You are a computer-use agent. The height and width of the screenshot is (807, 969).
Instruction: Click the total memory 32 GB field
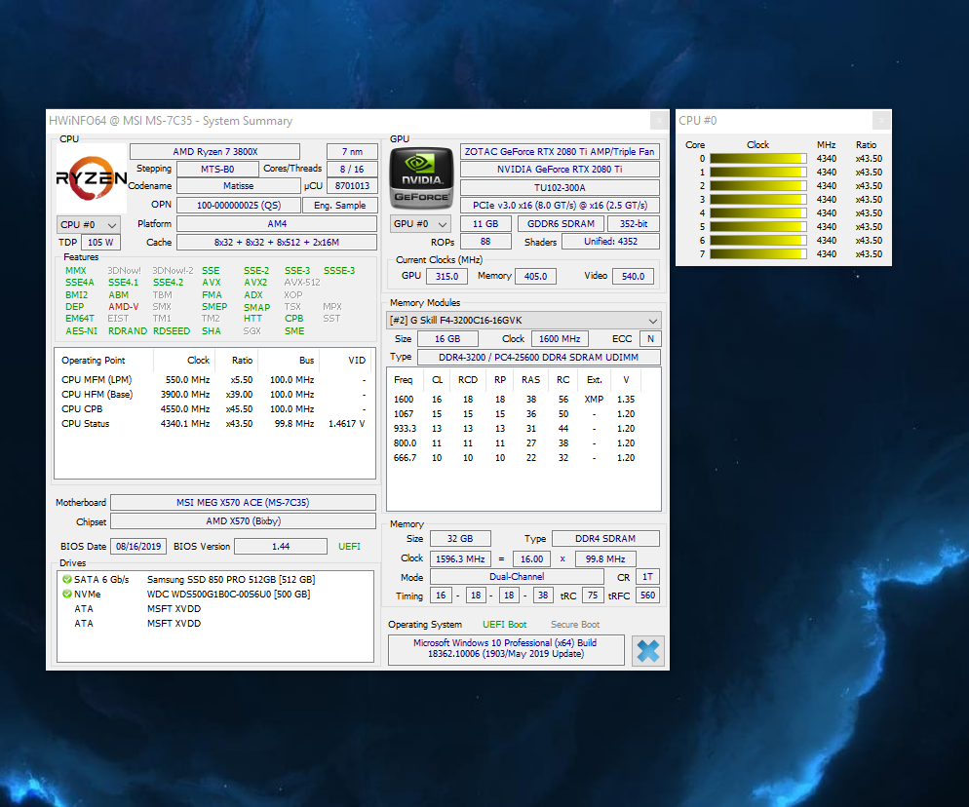(x=460, y=539)
